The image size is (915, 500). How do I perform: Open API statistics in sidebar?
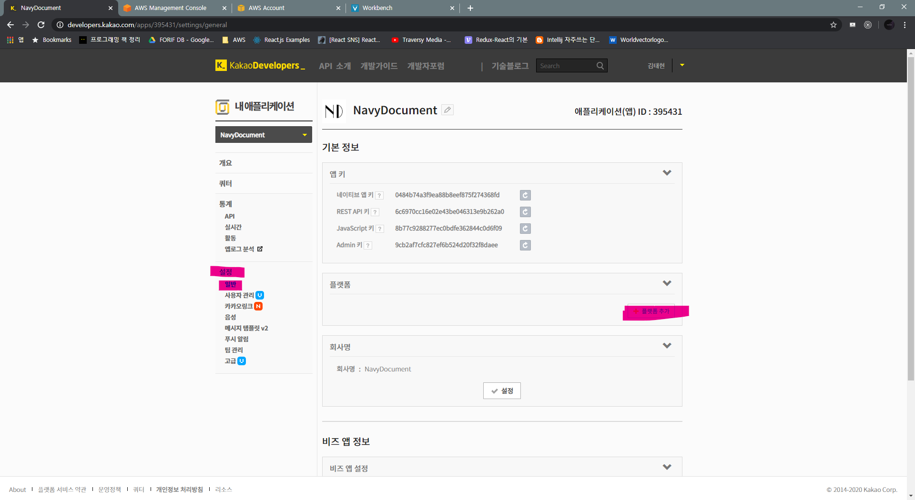coord(230,216)
